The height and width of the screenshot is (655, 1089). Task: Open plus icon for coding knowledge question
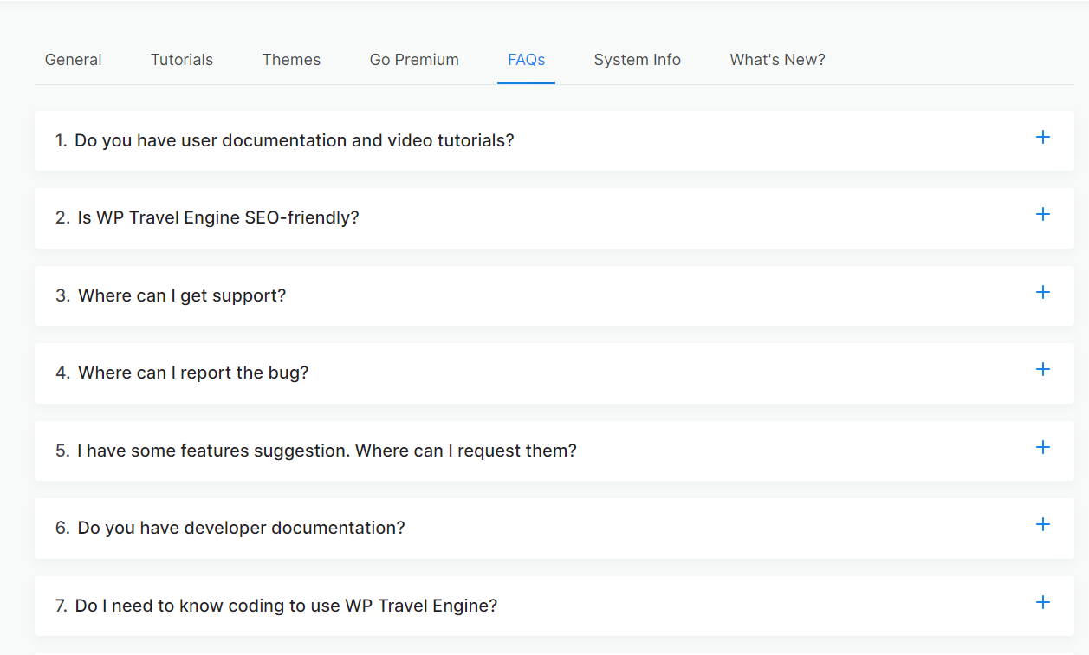(1043, 602)
